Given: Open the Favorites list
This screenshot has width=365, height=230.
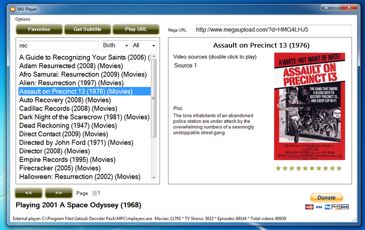Looking at the screenshot, I should tap(39, 29).
